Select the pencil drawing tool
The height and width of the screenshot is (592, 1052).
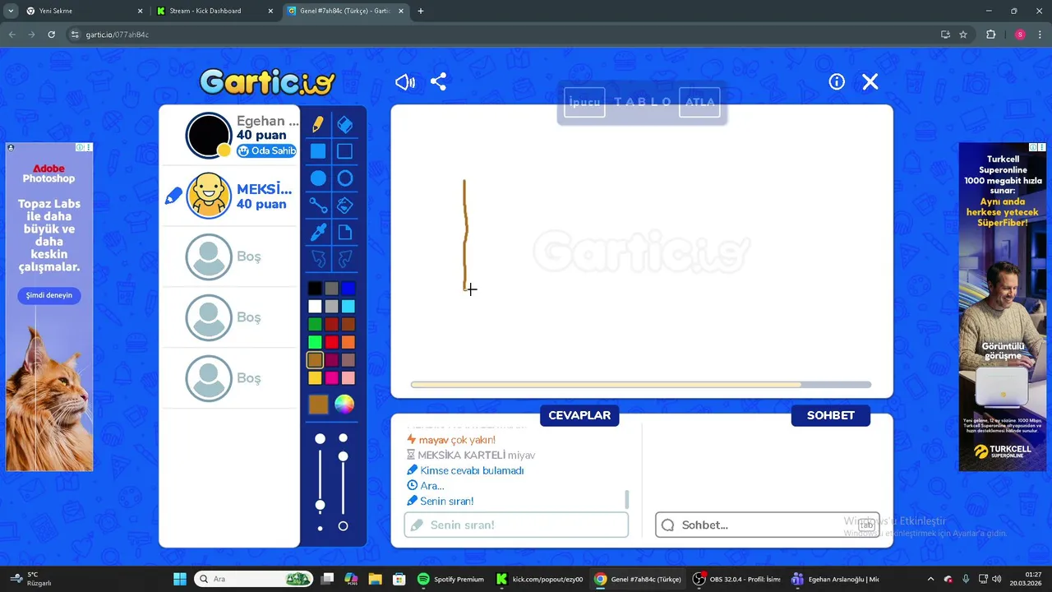pyautogui.click(x=318, y=124)
